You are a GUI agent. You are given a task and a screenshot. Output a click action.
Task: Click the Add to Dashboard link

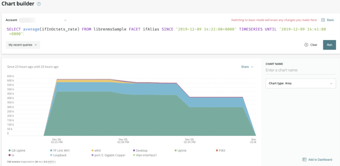pos(320,159)
